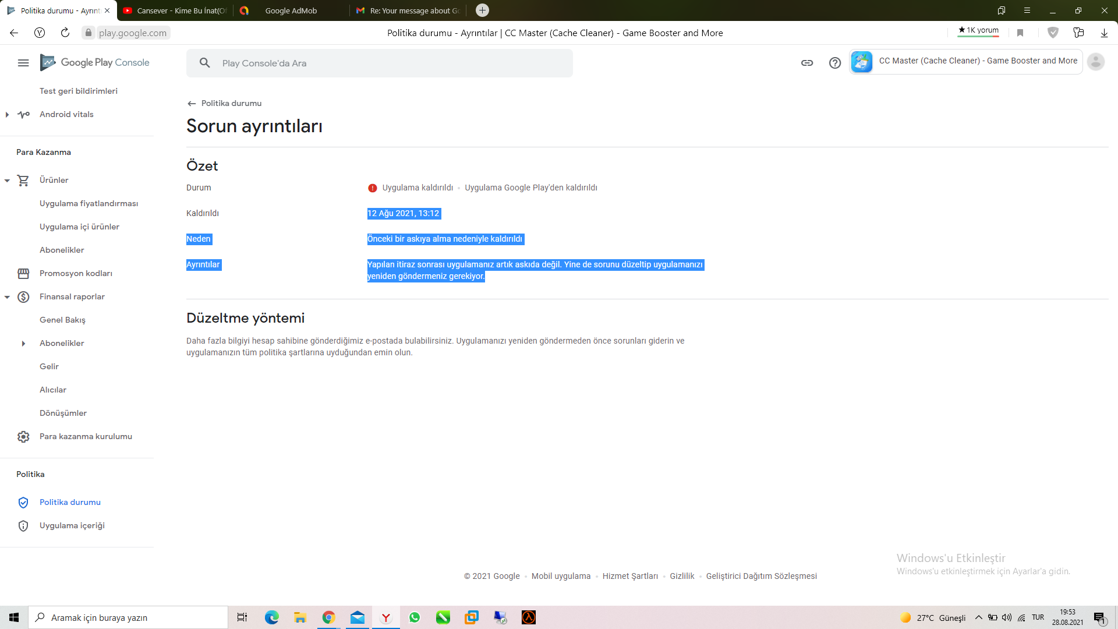Click the TUR keyboard language indicator

point(1038,617)
